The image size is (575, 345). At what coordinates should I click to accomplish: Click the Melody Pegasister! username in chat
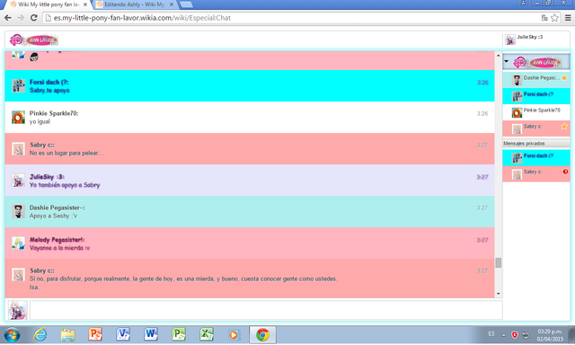(x=57, y=240)
